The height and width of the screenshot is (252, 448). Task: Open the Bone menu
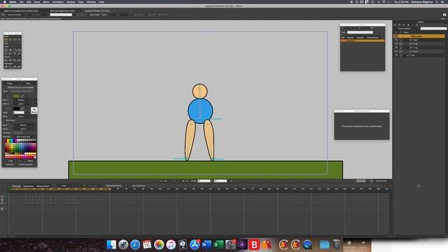pos(46,1)
